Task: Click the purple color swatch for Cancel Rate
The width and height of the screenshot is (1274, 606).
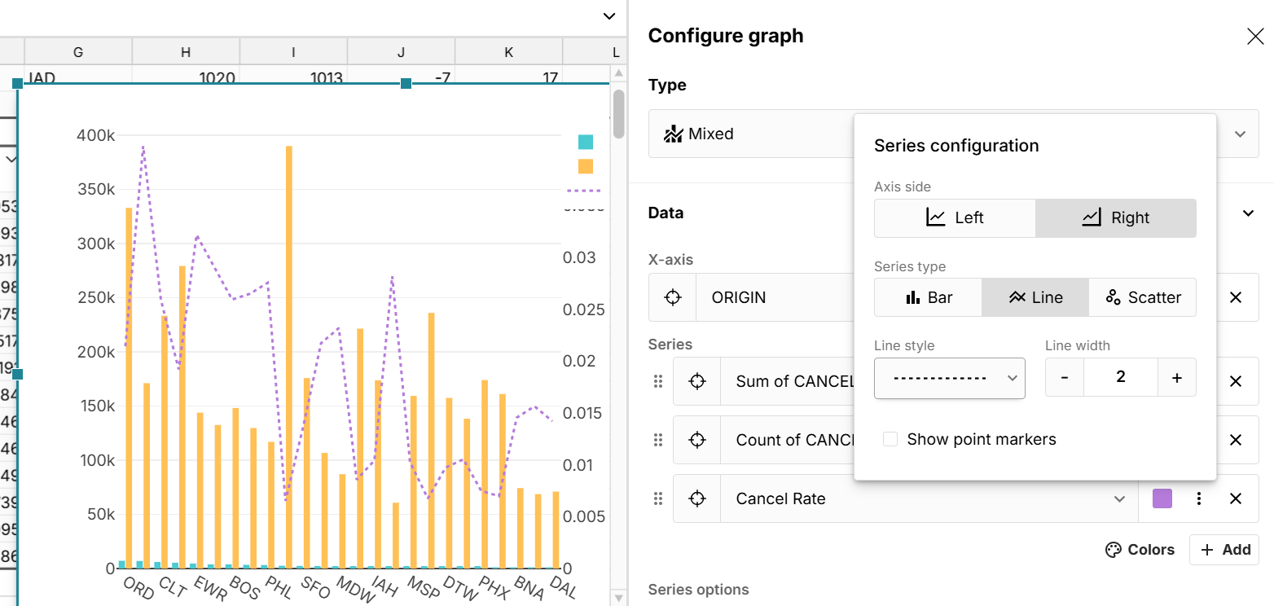Action: click(x=1162, y=498)
